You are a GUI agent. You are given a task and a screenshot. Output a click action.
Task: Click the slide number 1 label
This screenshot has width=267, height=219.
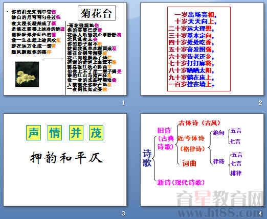(x=123, y=103)
